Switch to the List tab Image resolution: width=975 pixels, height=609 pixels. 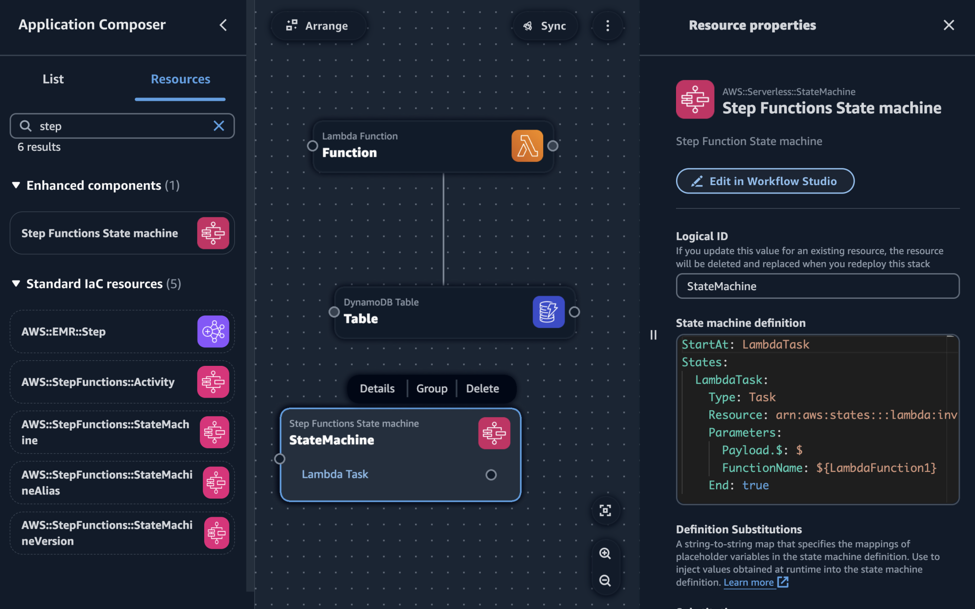pos(53,79)
